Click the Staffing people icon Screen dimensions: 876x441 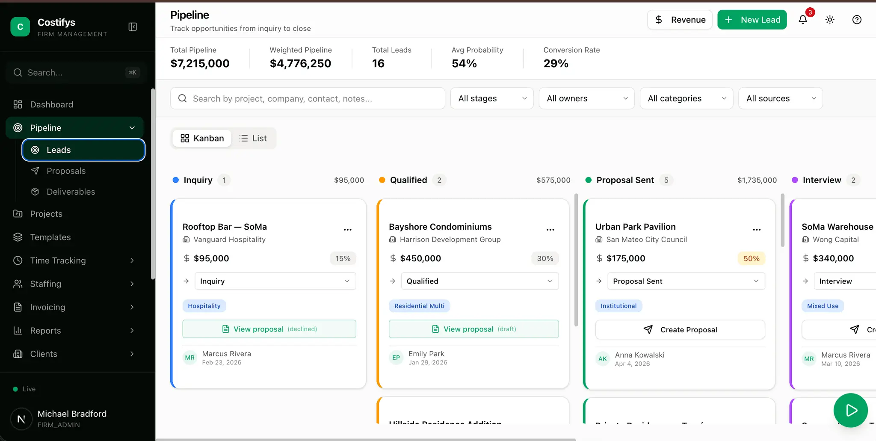click(18, 284)
